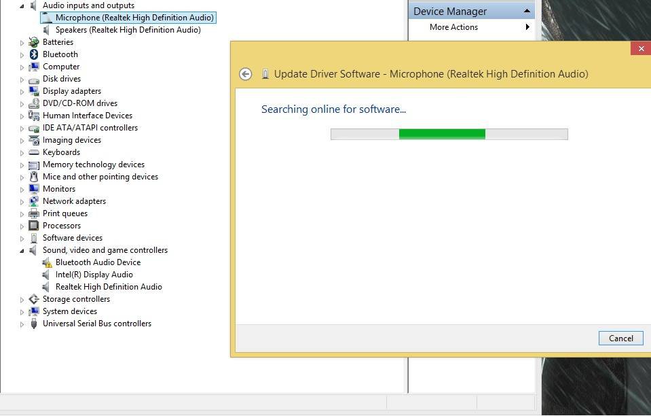This screenshot has height=416, width=651.
Task: Expand the Storage controllers node
Action: point(22,300)
